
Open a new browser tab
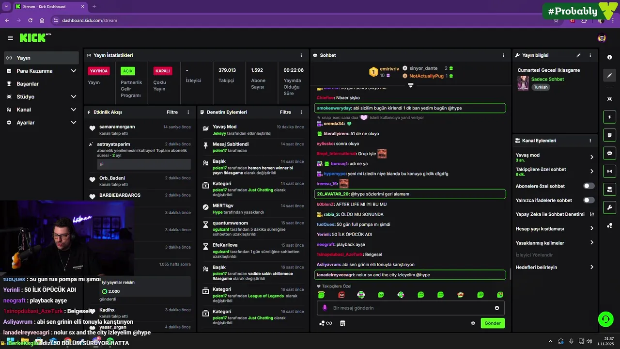(x=94, y=7)
